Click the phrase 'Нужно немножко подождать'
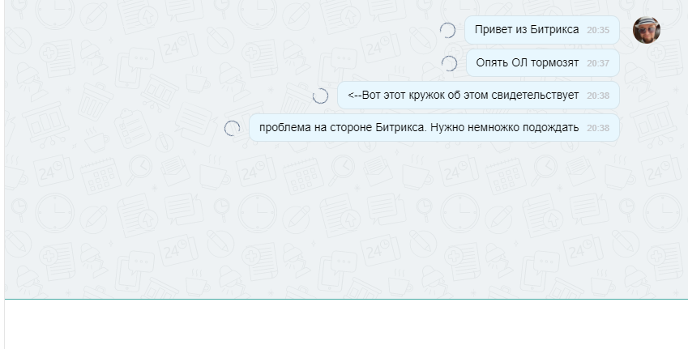Image resolution: width=688 pixels, height=349 pixels. (505, 128)
